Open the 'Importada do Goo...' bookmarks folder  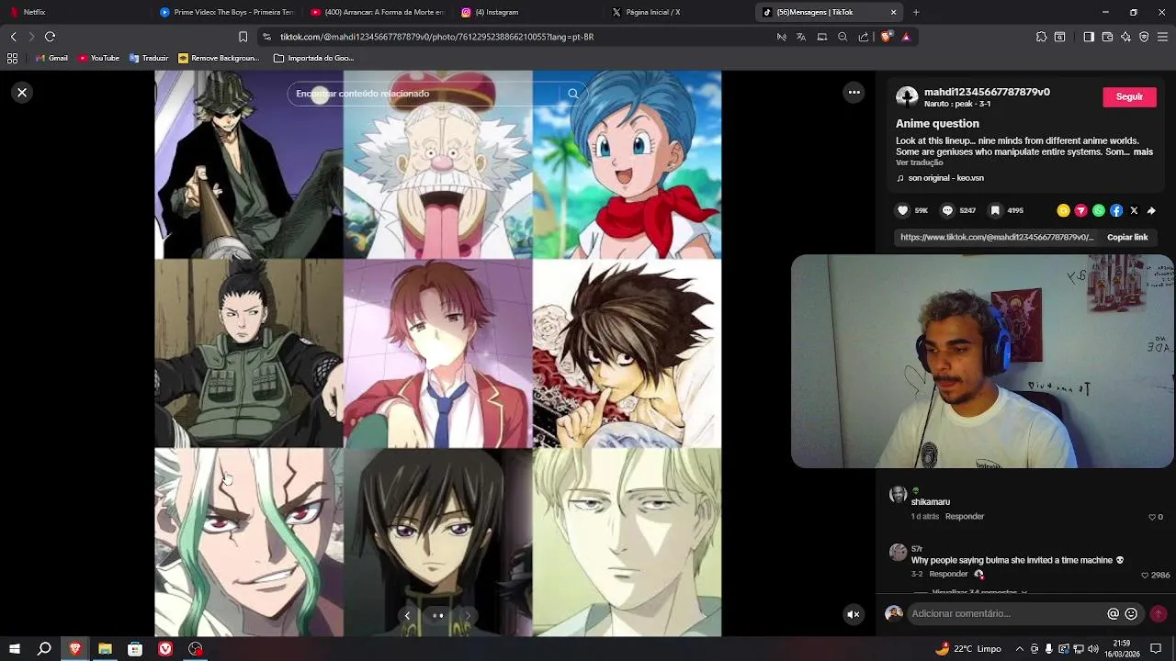click(x=313, y=58)
